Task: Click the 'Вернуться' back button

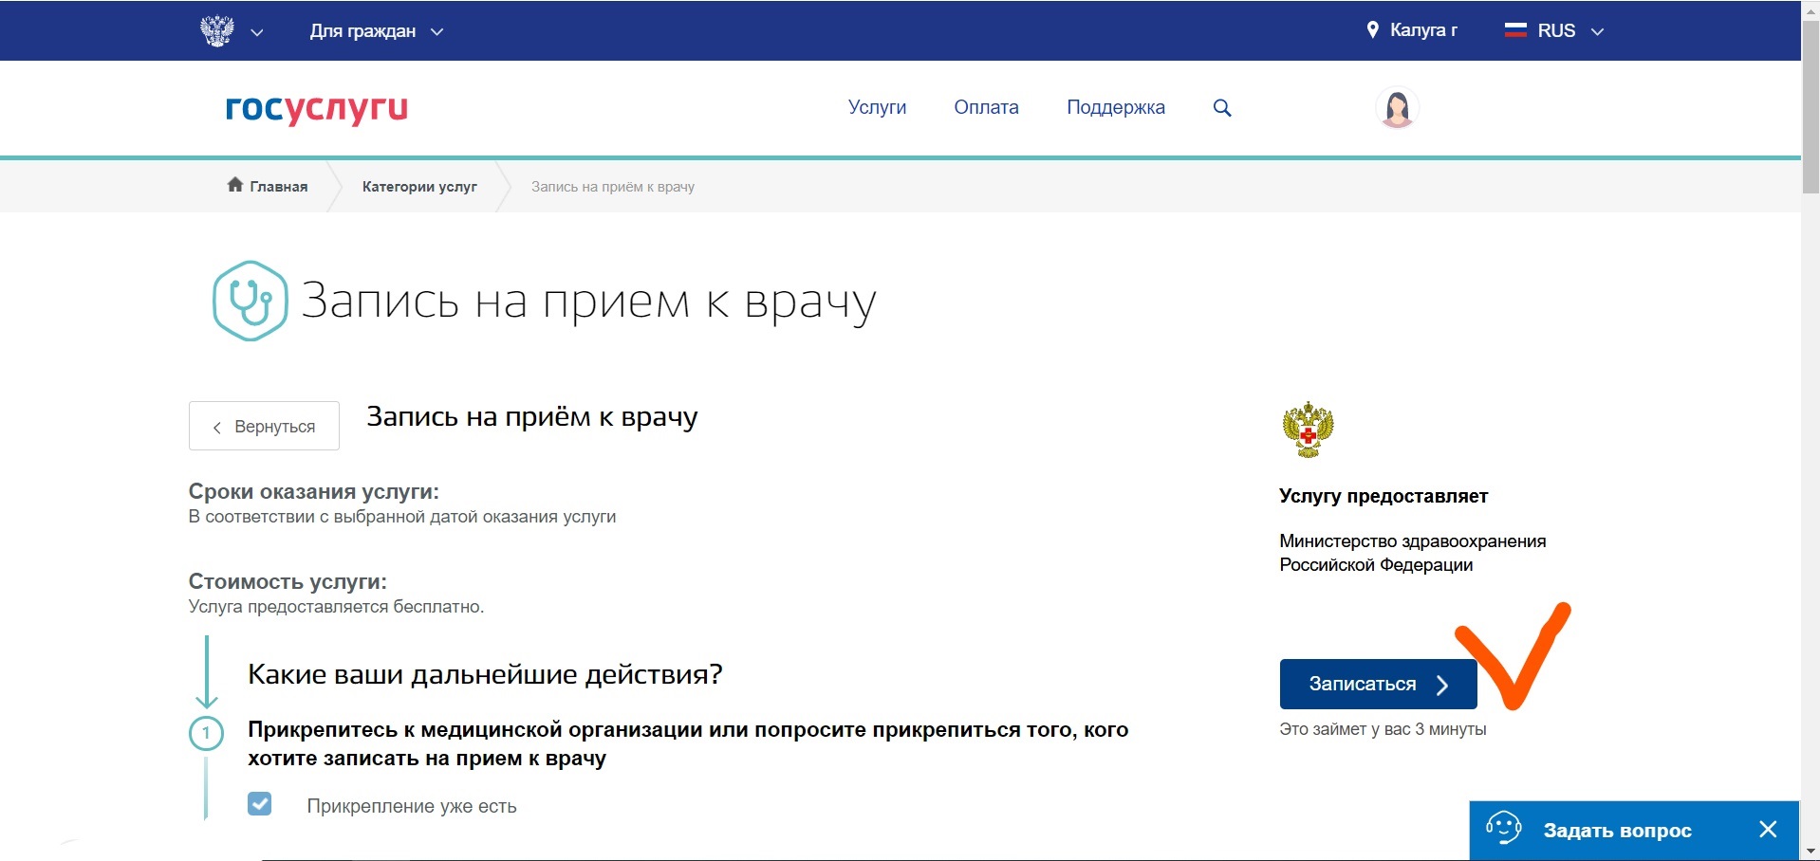Action: click(264, 426)
